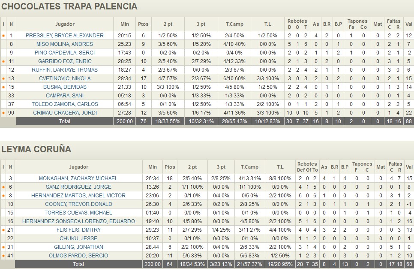Open Toledo Zamora, Carlos player link
Image resolution: width=414 pixels, height=269 pixels.
tap(65, 104)
